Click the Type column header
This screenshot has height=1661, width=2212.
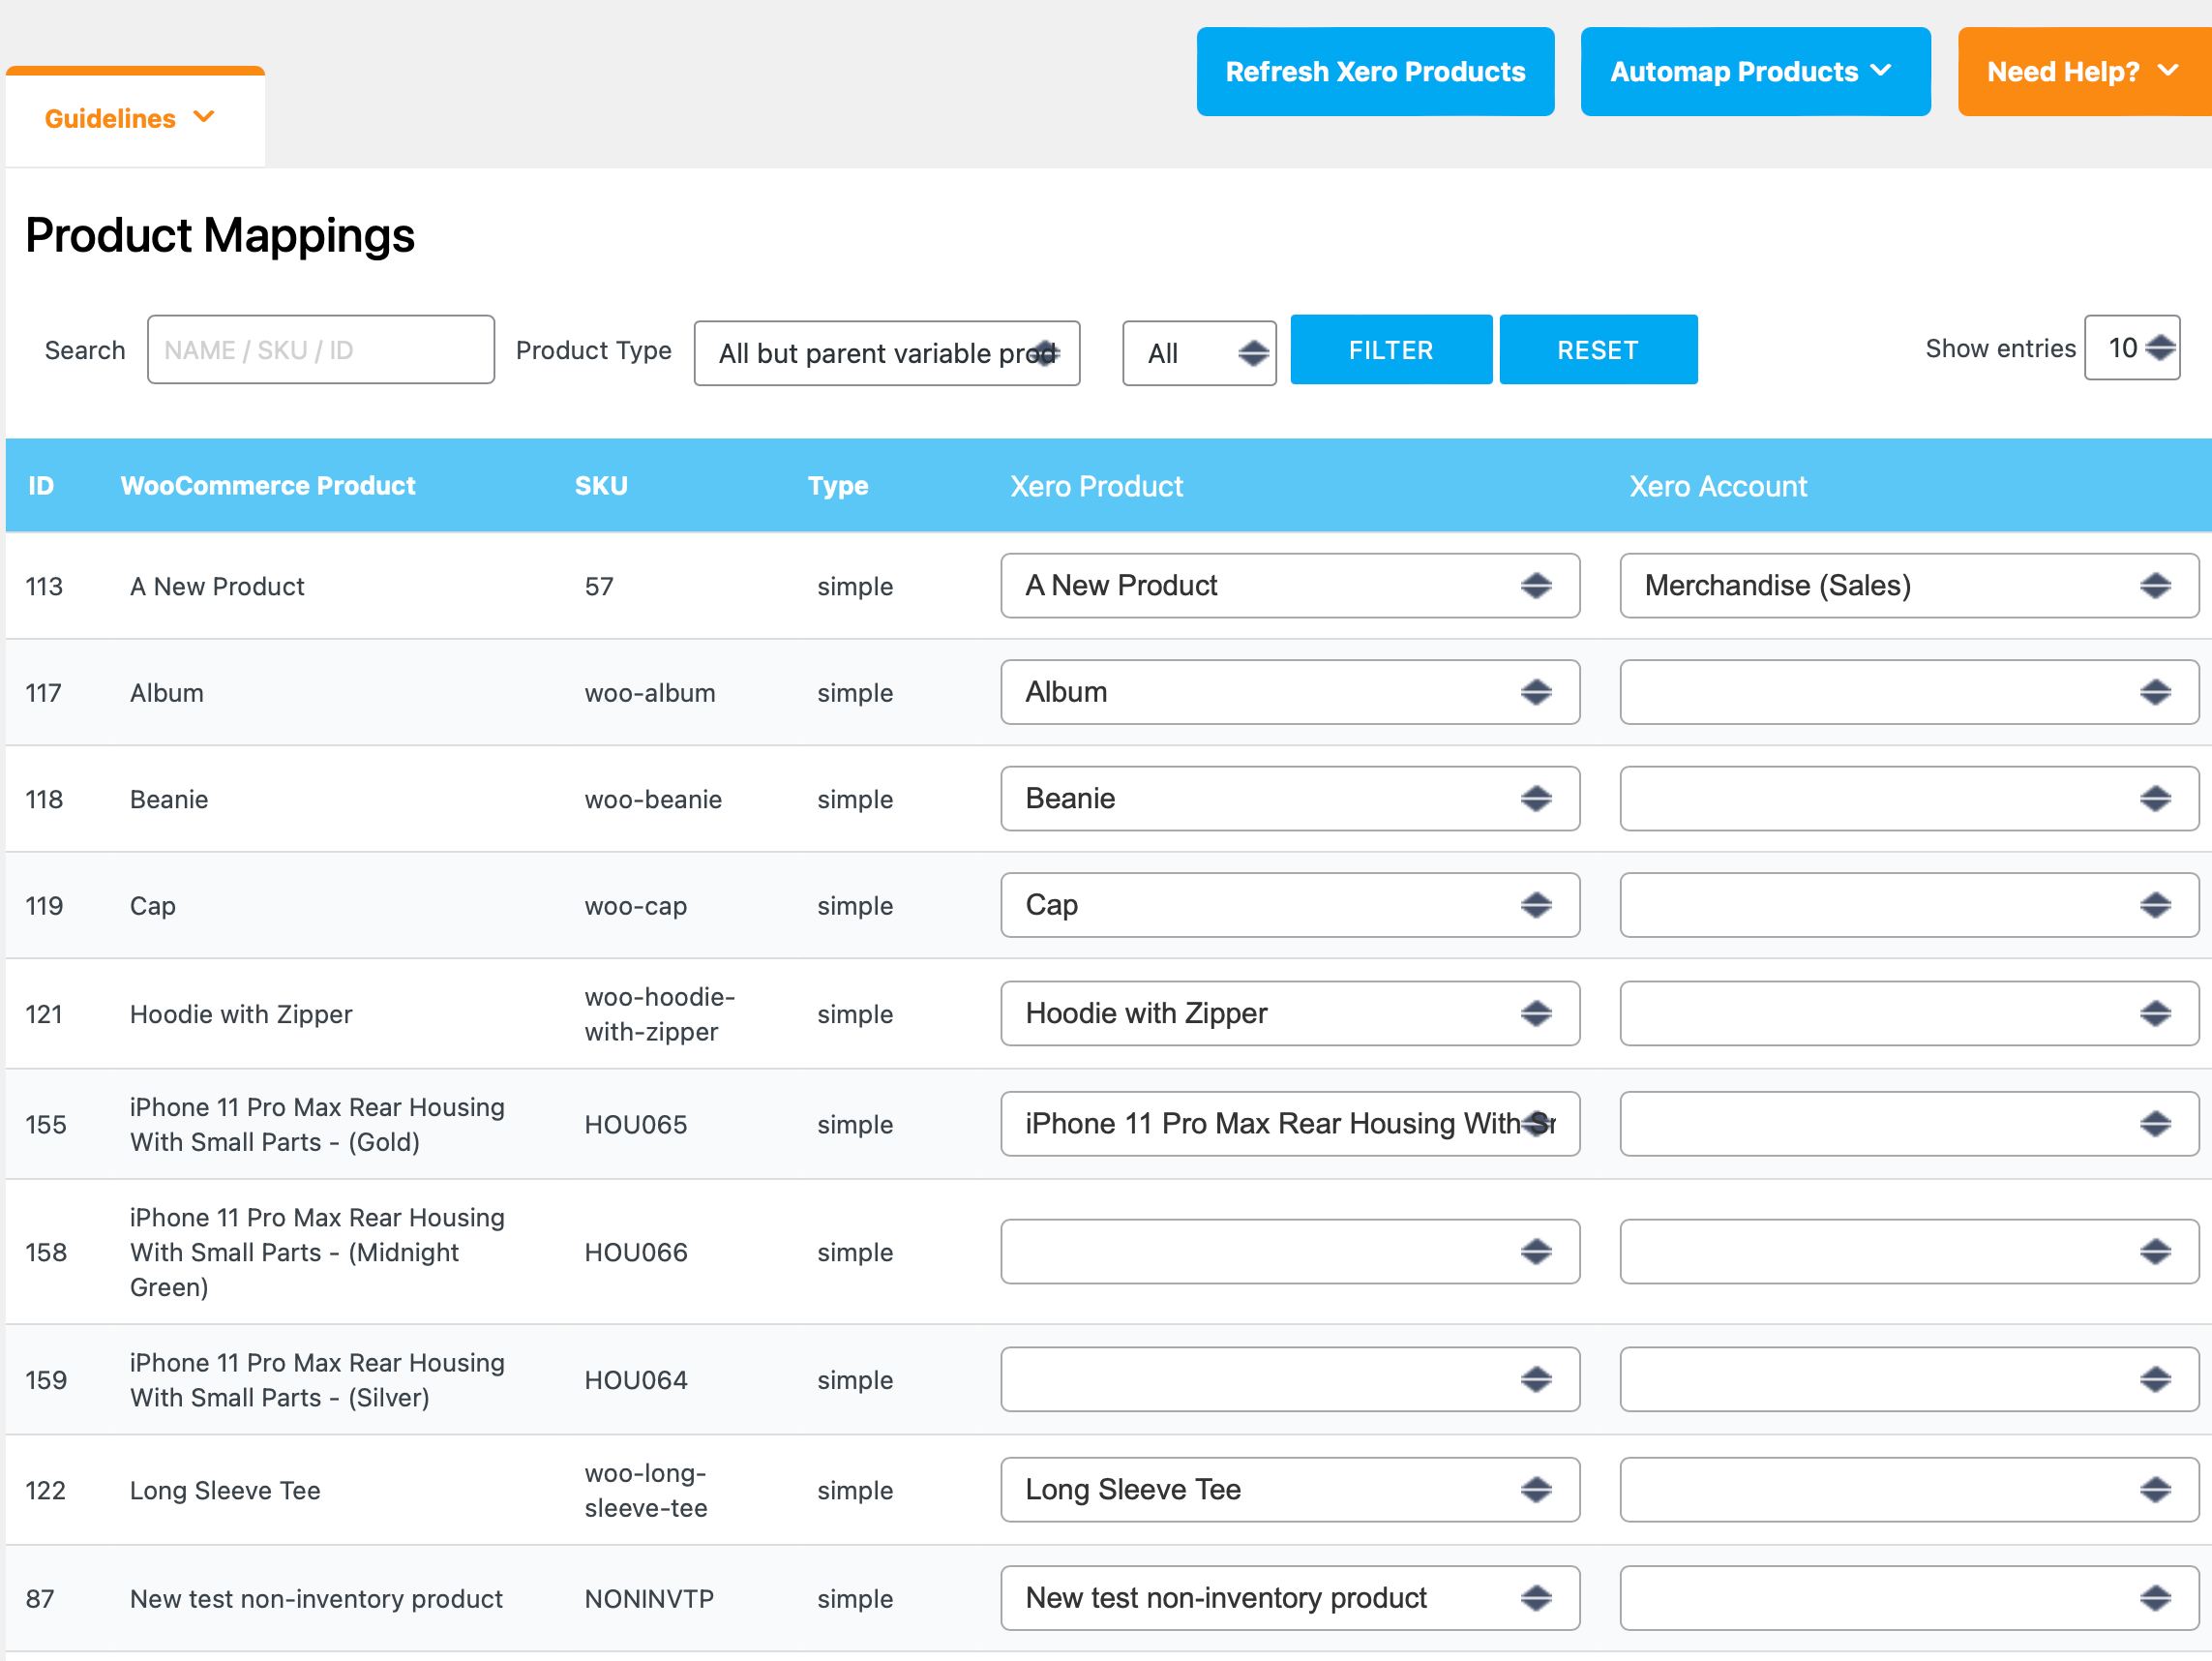point(838,486)
